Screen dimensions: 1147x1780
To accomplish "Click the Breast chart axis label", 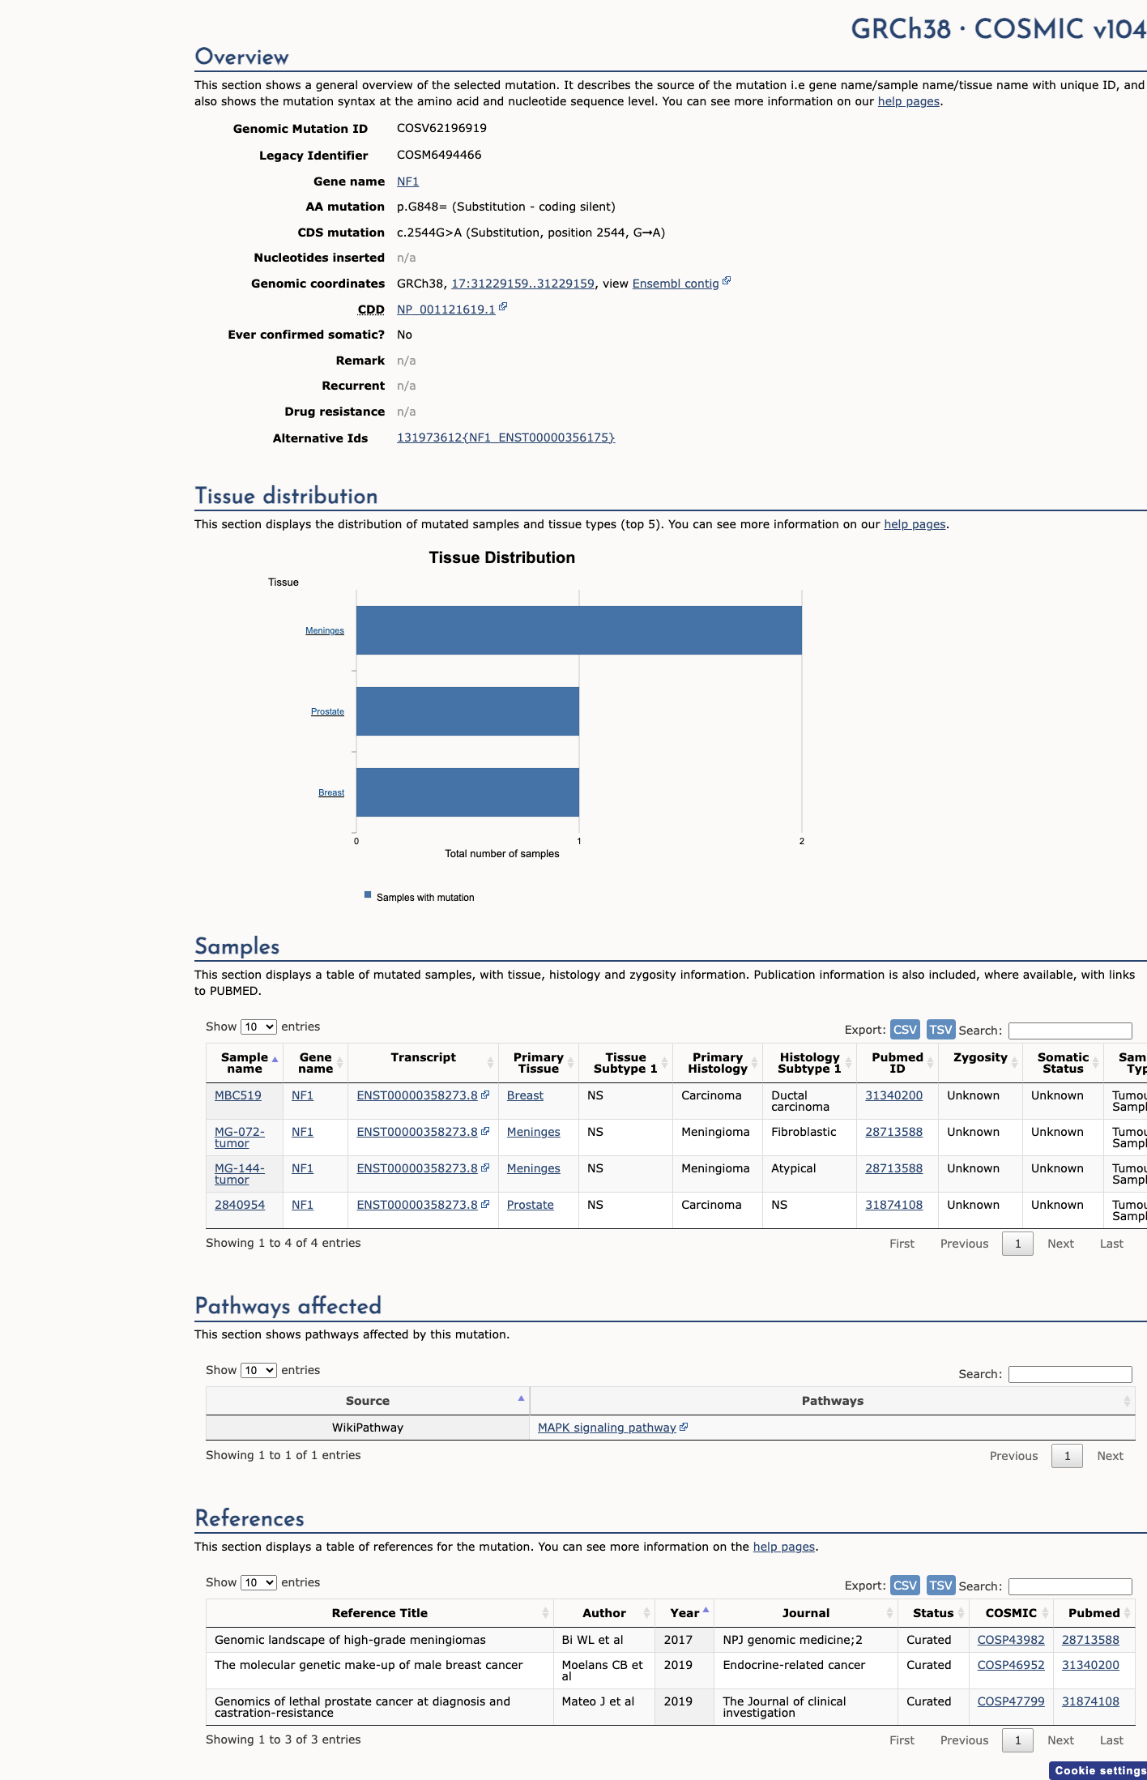I will pyautogui.click(x=331, y=792).
